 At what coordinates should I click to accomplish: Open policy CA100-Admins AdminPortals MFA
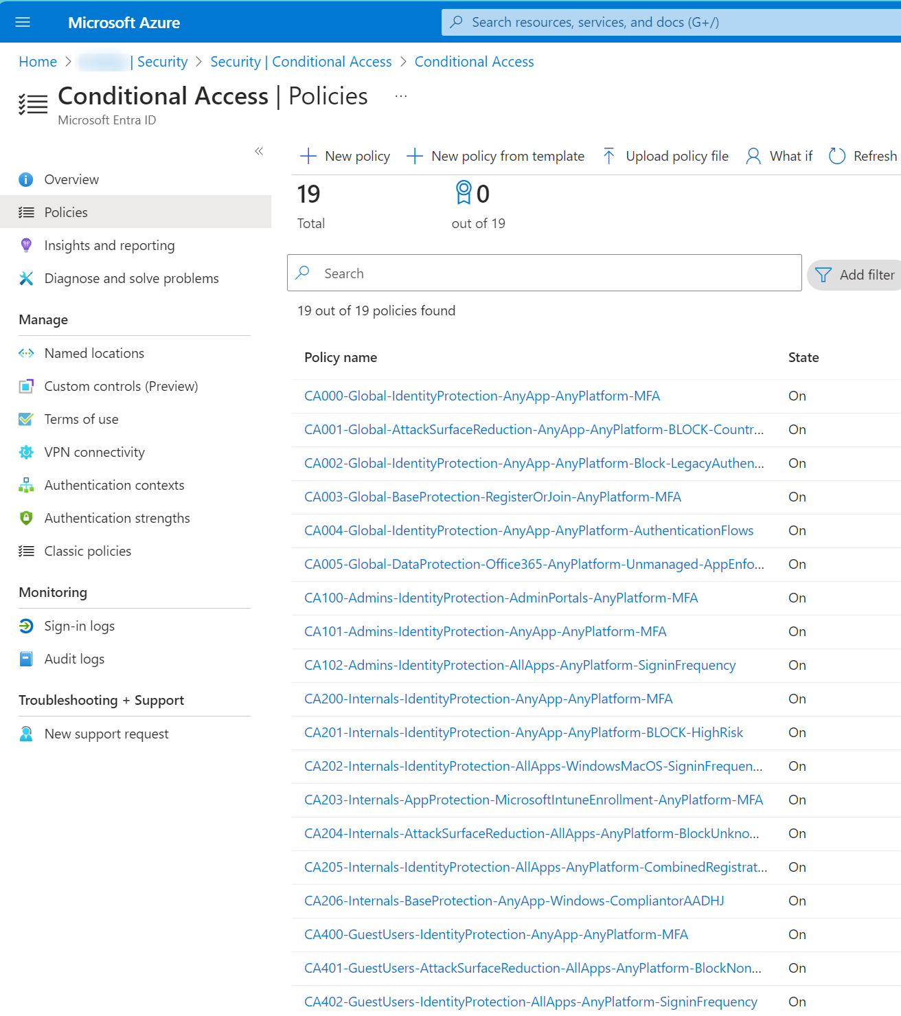click(501, 598)
